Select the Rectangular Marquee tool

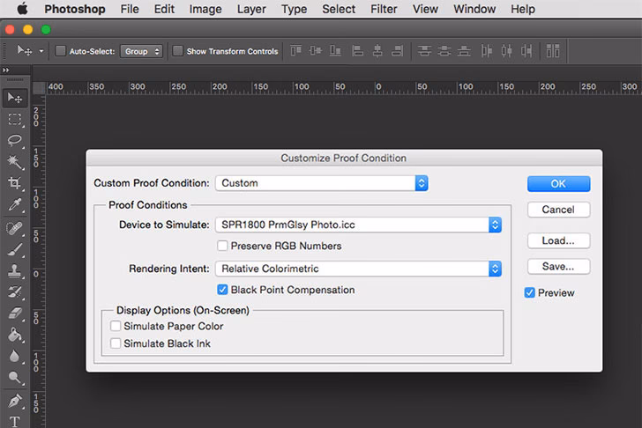(15, 119)
